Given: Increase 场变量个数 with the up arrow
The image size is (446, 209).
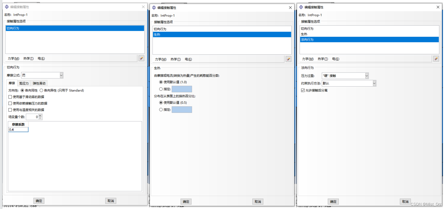Looking at the screenshot, I should click(40, 116).
